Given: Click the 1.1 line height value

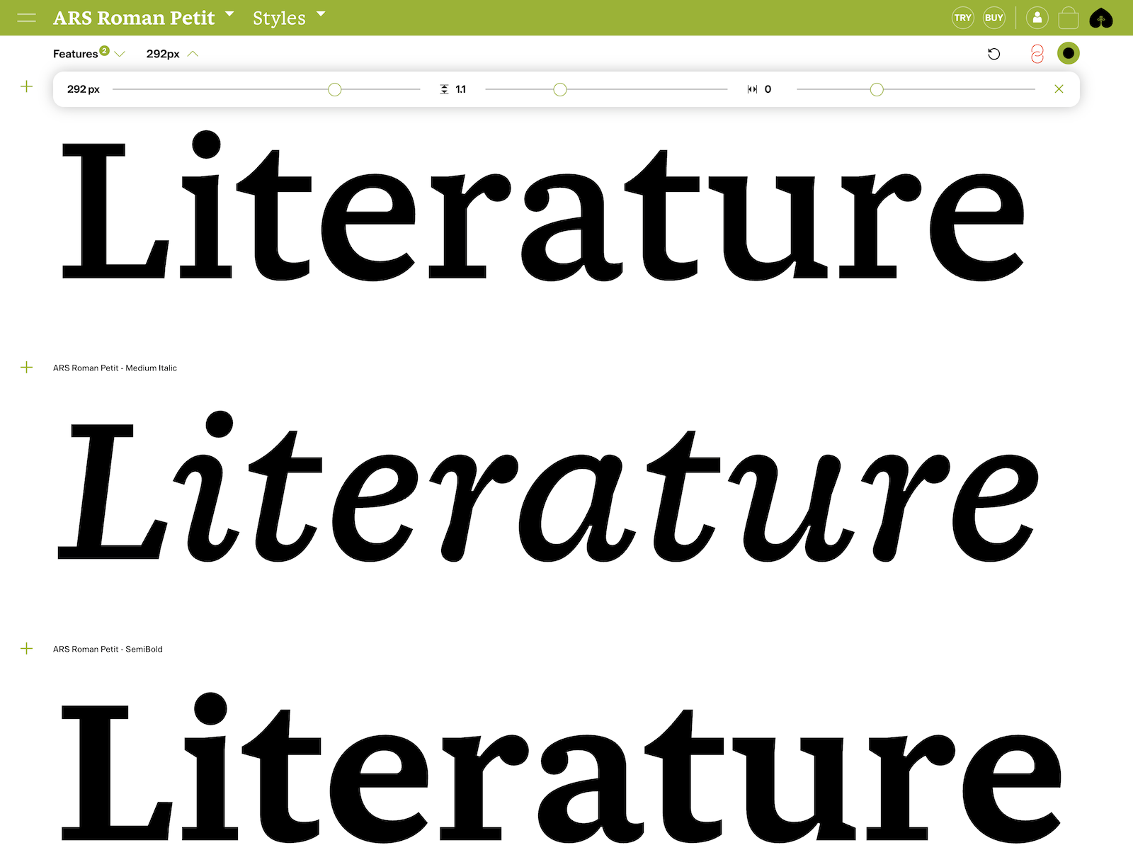Looking at the screenshot, I should pyautogui.click(x=460, y=89).
